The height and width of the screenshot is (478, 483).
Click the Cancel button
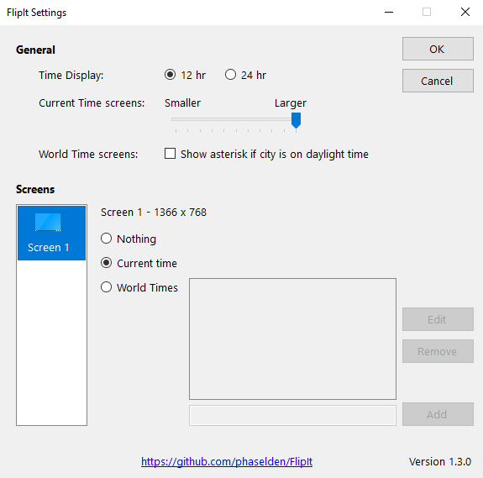coord(438,81)
